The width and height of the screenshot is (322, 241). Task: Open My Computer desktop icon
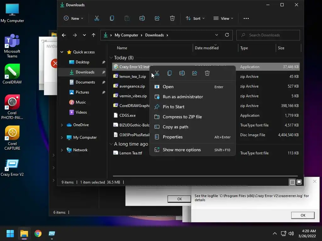click(12, 13)
